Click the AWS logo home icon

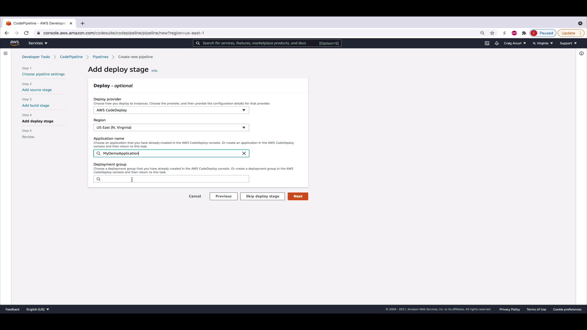click(14, 43)
